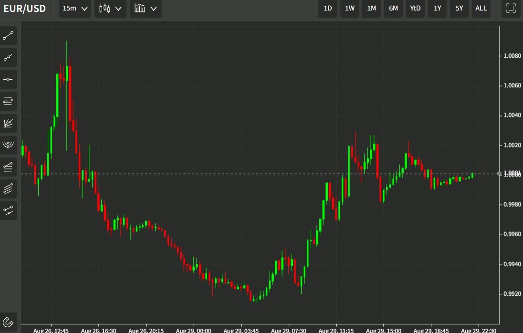This screenshot has height=333, width=523.
Task: Click the 0.9940 price axis label
Action: (512, 264)
